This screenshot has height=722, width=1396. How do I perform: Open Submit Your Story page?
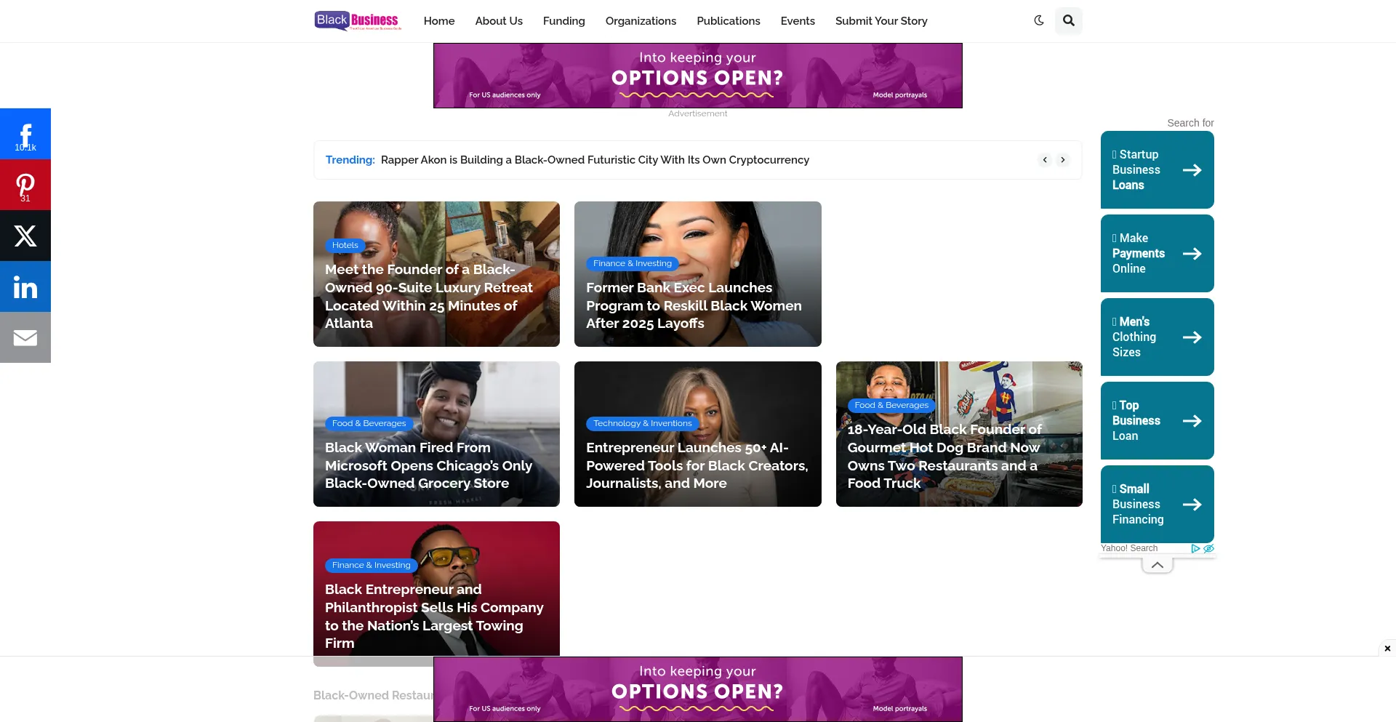[881, 21]
